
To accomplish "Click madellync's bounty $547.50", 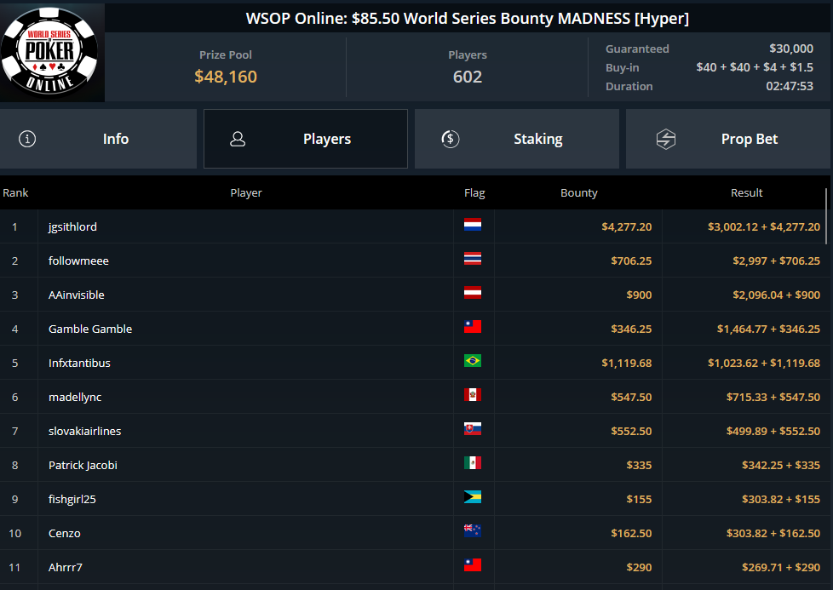I will point(631,397).
